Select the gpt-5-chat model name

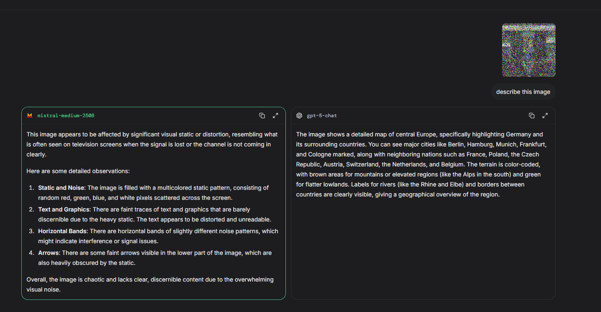pyautogui.click(x=322, y=116)
